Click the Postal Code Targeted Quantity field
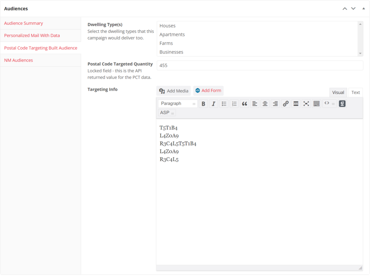374x278 pixels. click(260, 65)
